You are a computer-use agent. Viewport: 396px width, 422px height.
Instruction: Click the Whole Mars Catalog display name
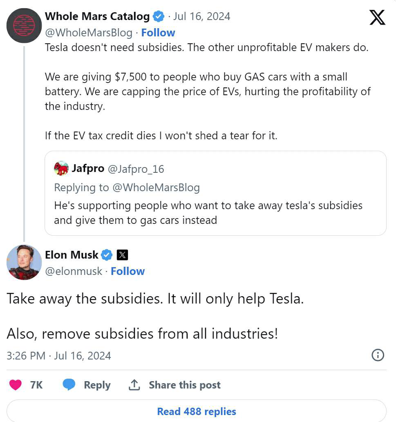coord(97,17)
